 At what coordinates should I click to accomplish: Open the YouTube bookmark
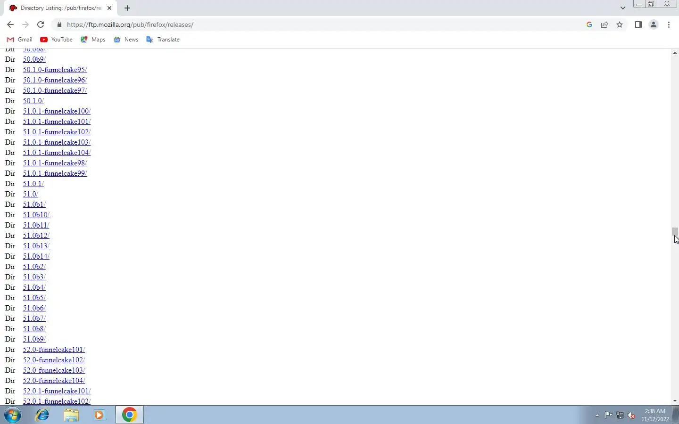[x=57, y=40]
